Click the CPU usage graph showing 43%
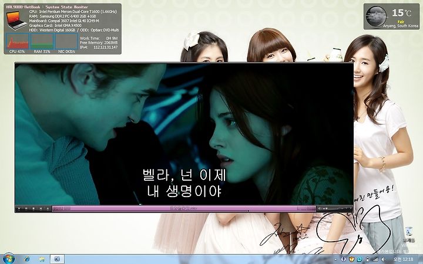The height and width of the screenshot is (264, 423). pyautogui.click(x=17, y=42)
